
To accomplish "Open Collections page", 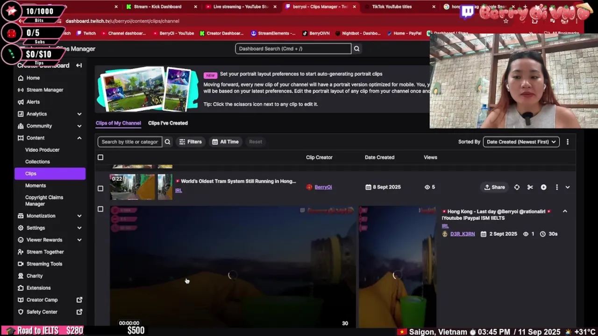I will [x=37, y=161].
